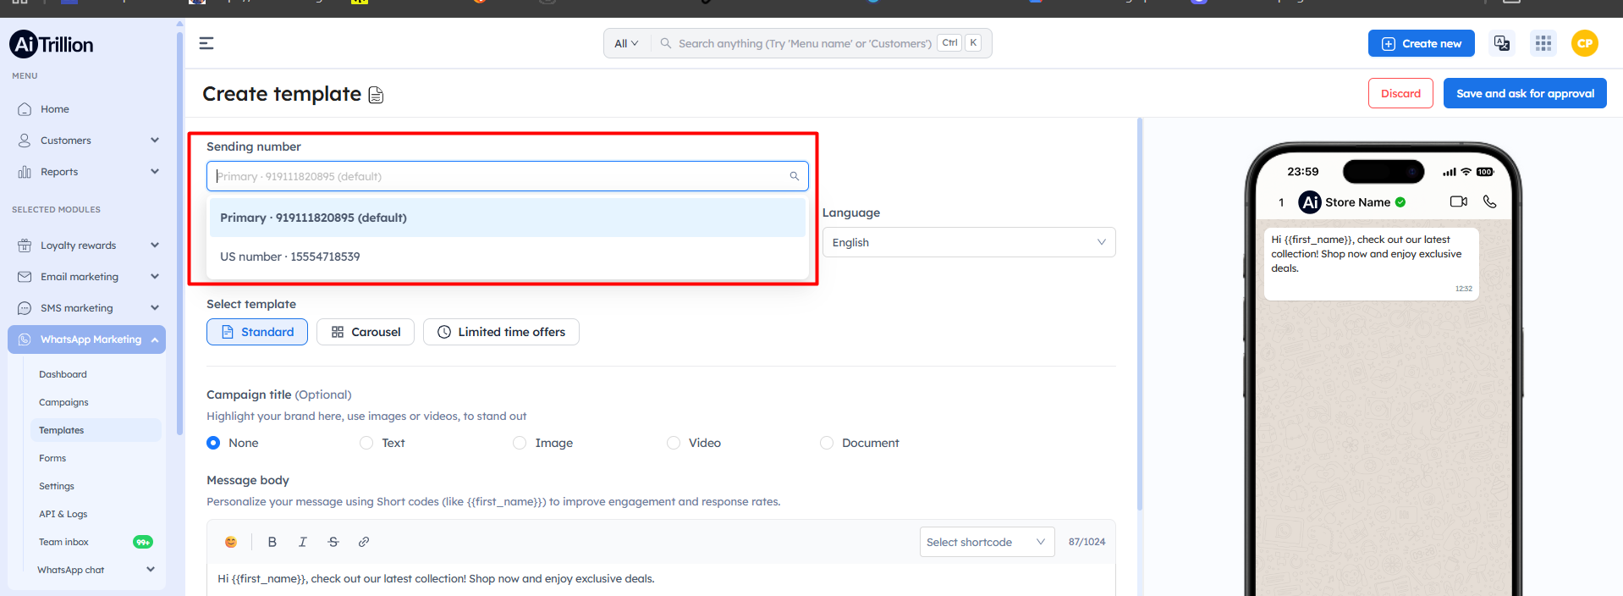Image resolution: width=1623 pixels, height=596 pixels.
Task: Toggle strikethrough formatting in message body
Action: coord(333,542)
